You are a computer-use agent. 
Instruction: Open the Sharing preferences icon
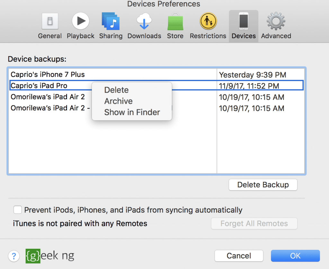click(x=111, y=21)
